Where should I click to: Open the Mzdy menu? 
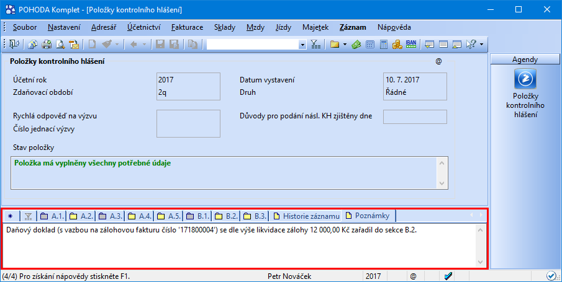point(256,27)
